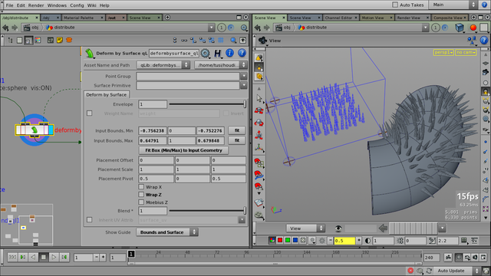The width and height of the screenshot is (491, 276).
Task: Open the Render menu
Action: coord(36,5)
